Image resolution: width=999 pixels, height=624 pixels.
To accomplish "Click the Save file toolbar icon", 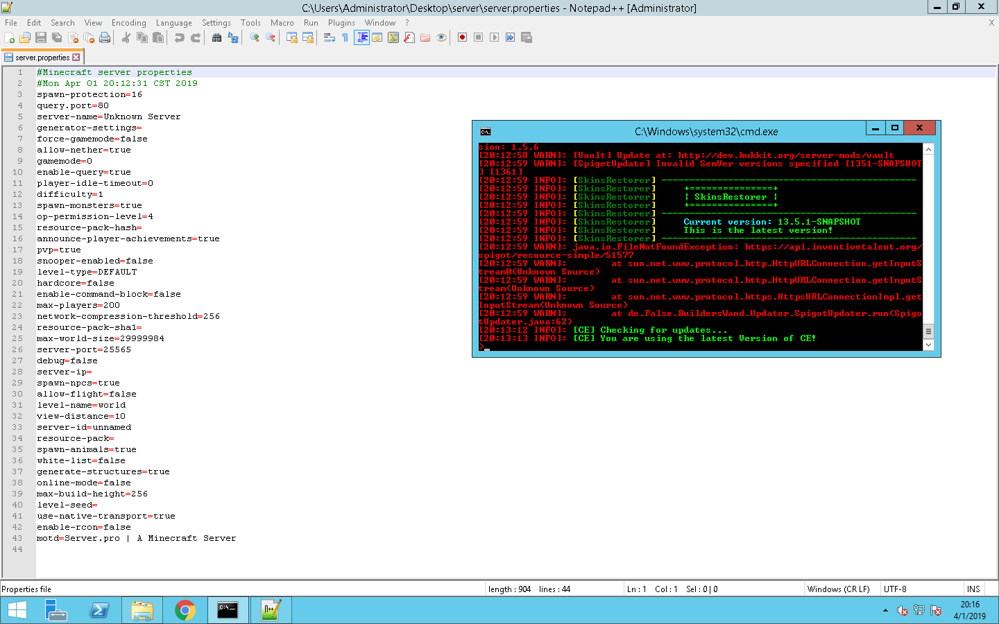I will tap(41, 37).
